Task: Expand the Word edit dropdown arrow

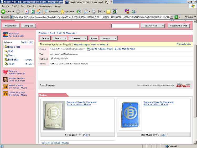Action: click(104, 12)
